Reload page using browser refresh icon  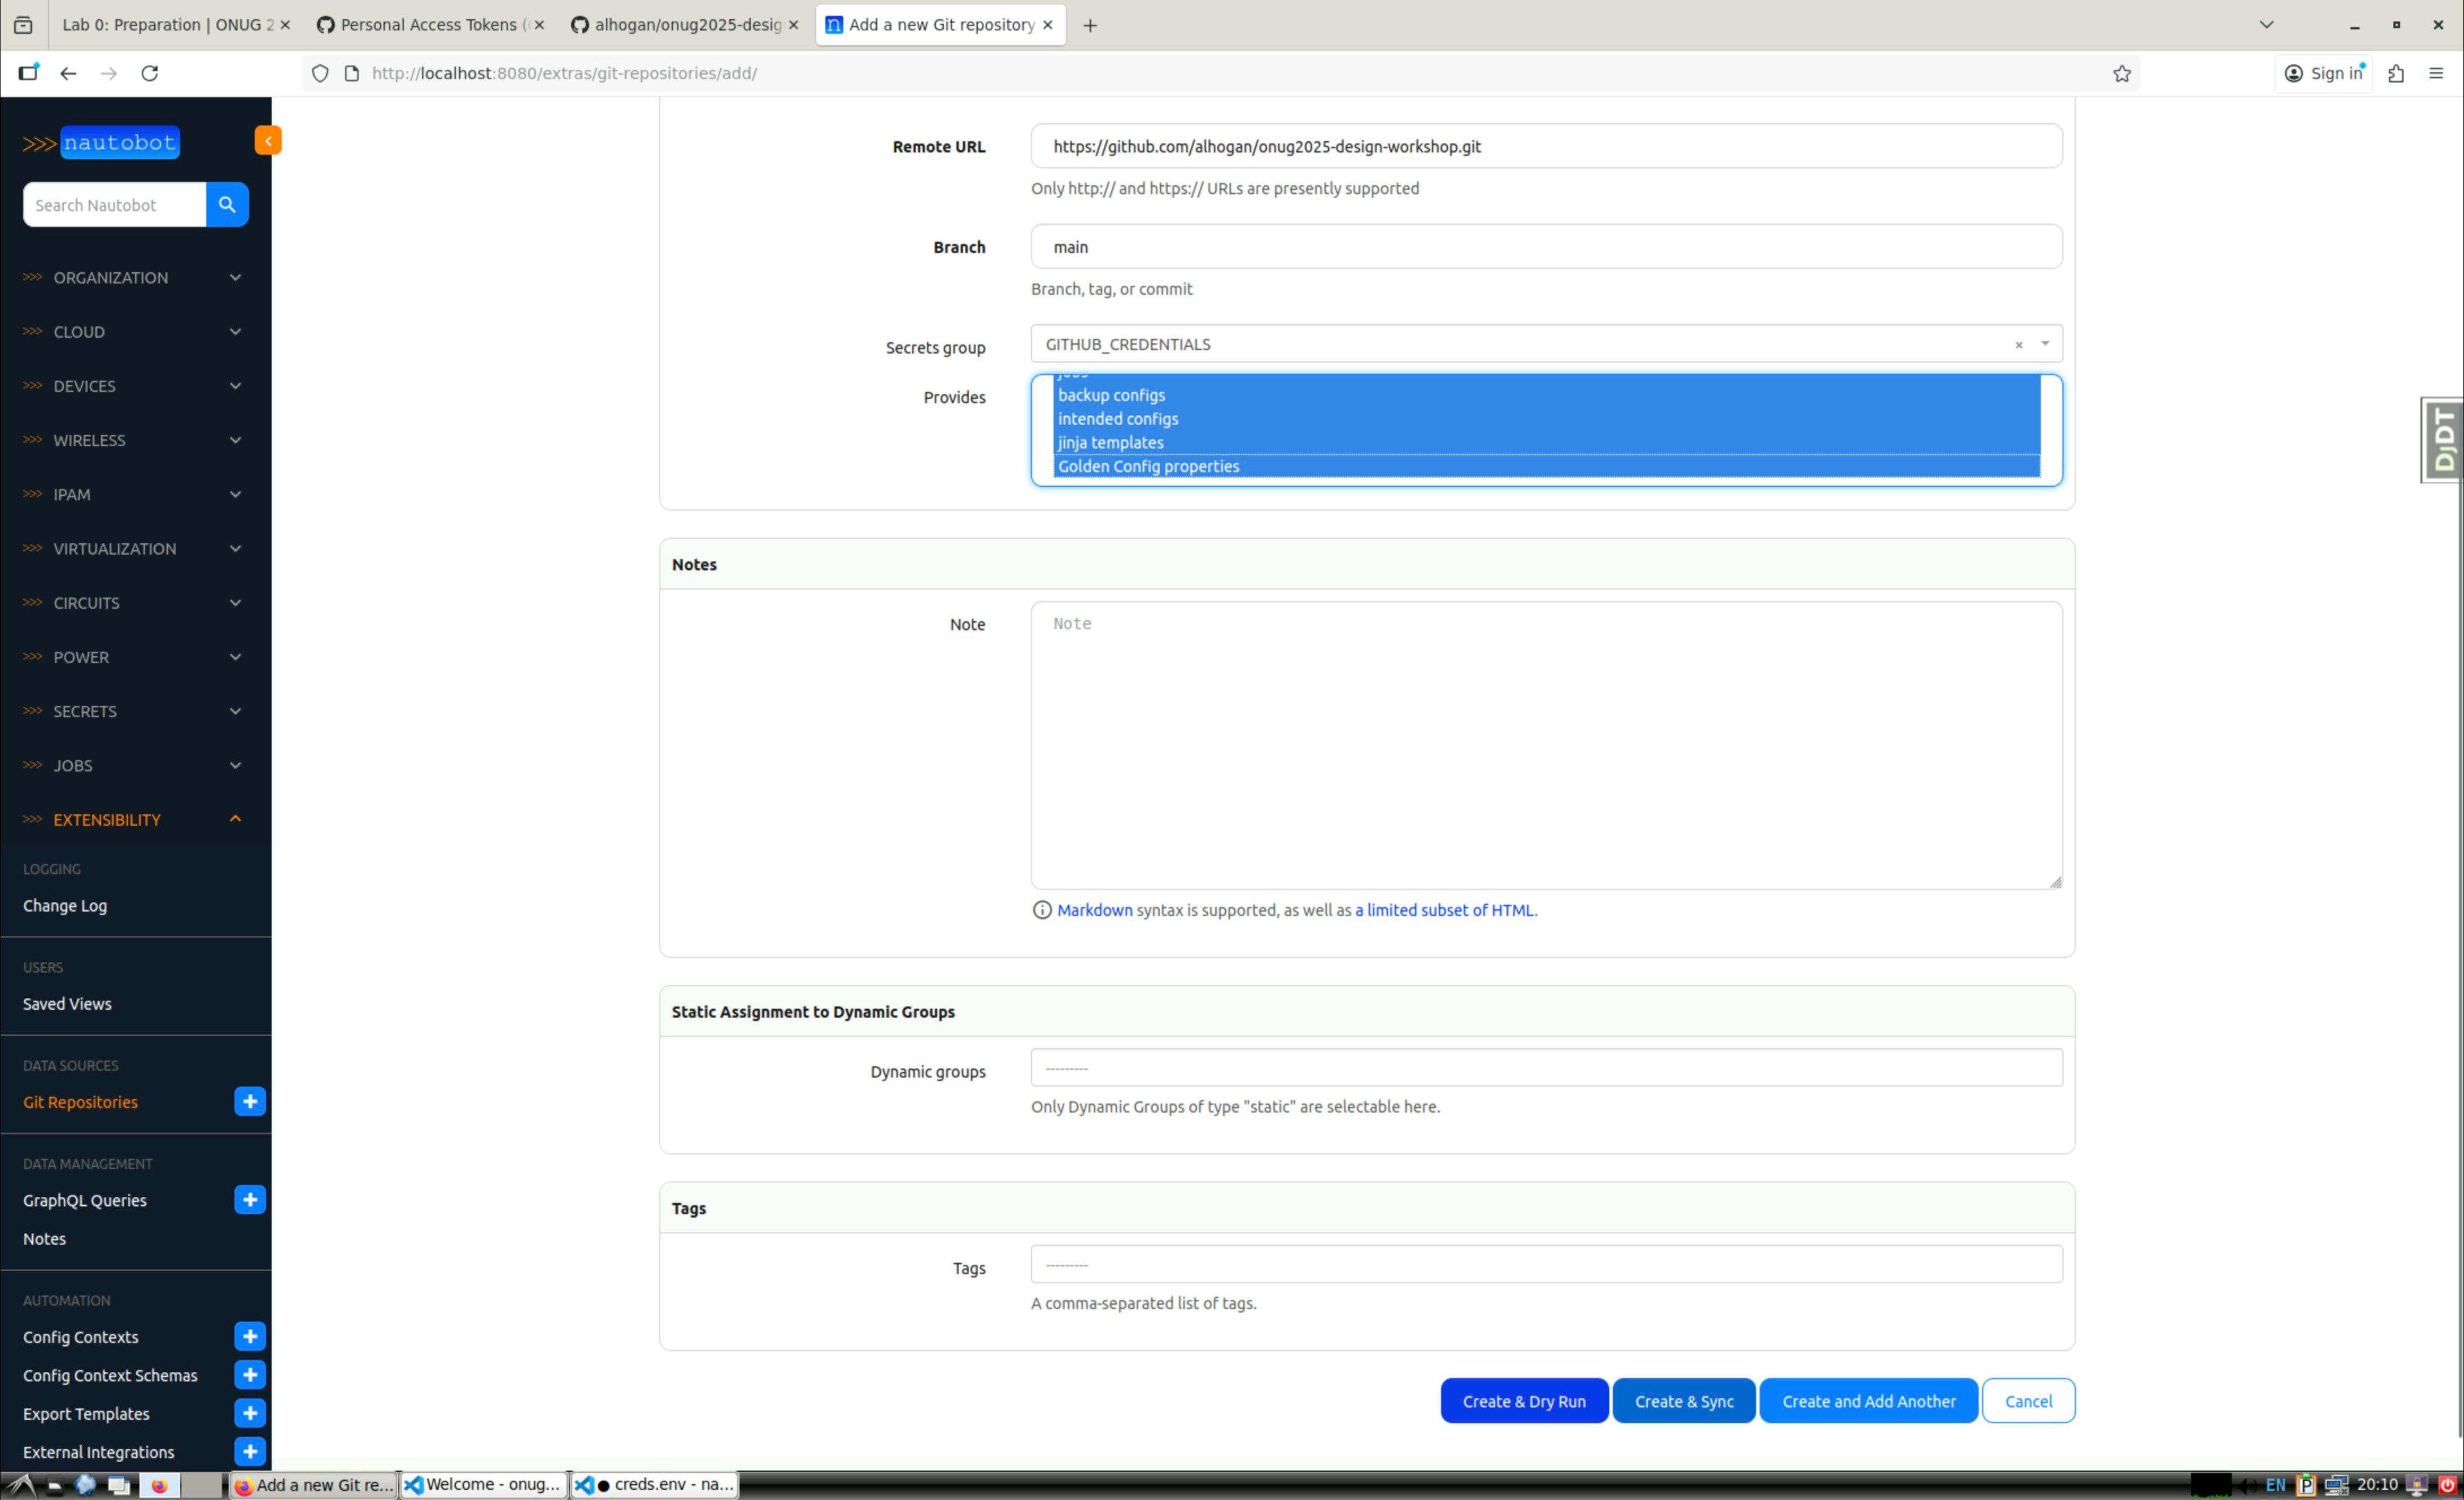[150, 73]
